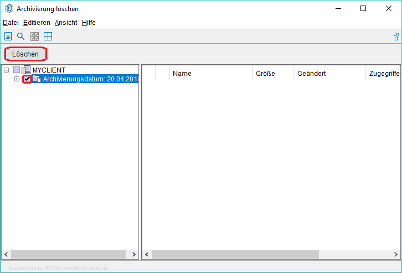Click the grid view toolbar icon
The width and height of the screenshot is (402, 273).
click(48, 37)
